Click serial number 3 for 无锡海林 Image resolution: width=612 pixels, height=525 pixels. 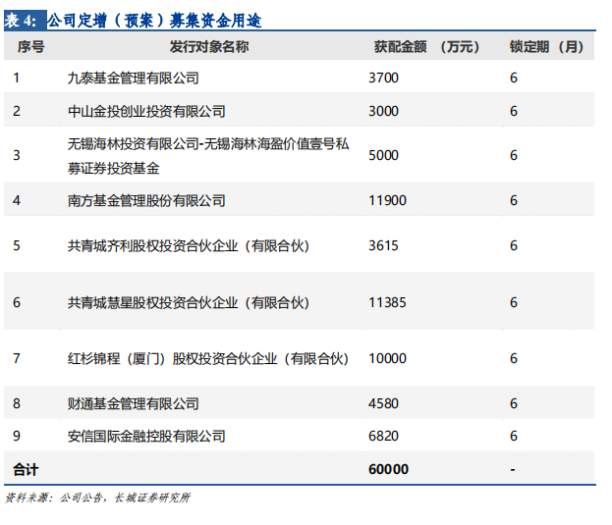(17, 155)
